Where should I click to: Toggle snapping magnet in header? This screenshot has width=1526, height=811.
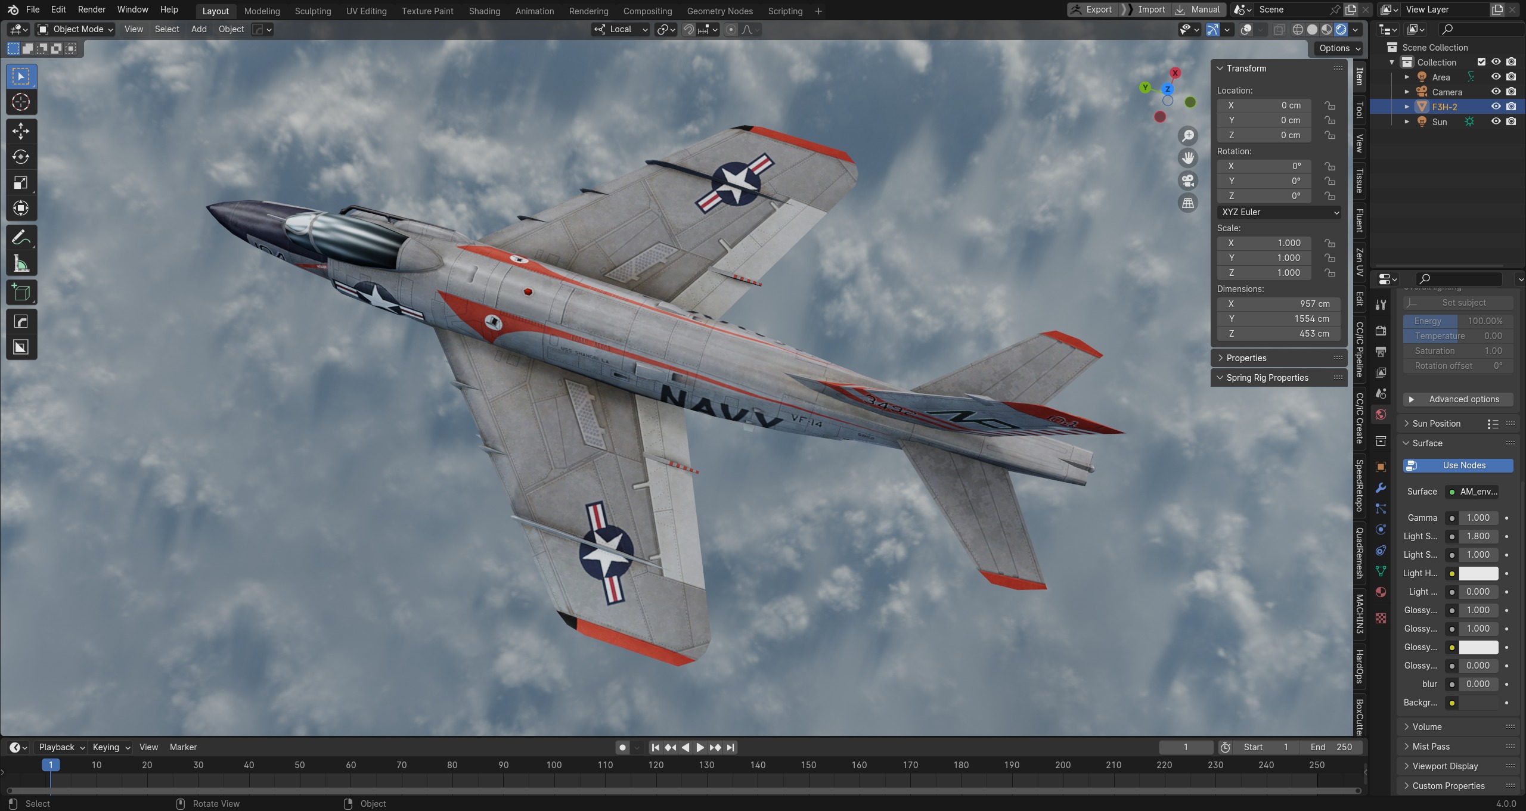pyautogui.click(x=688, y=30)
